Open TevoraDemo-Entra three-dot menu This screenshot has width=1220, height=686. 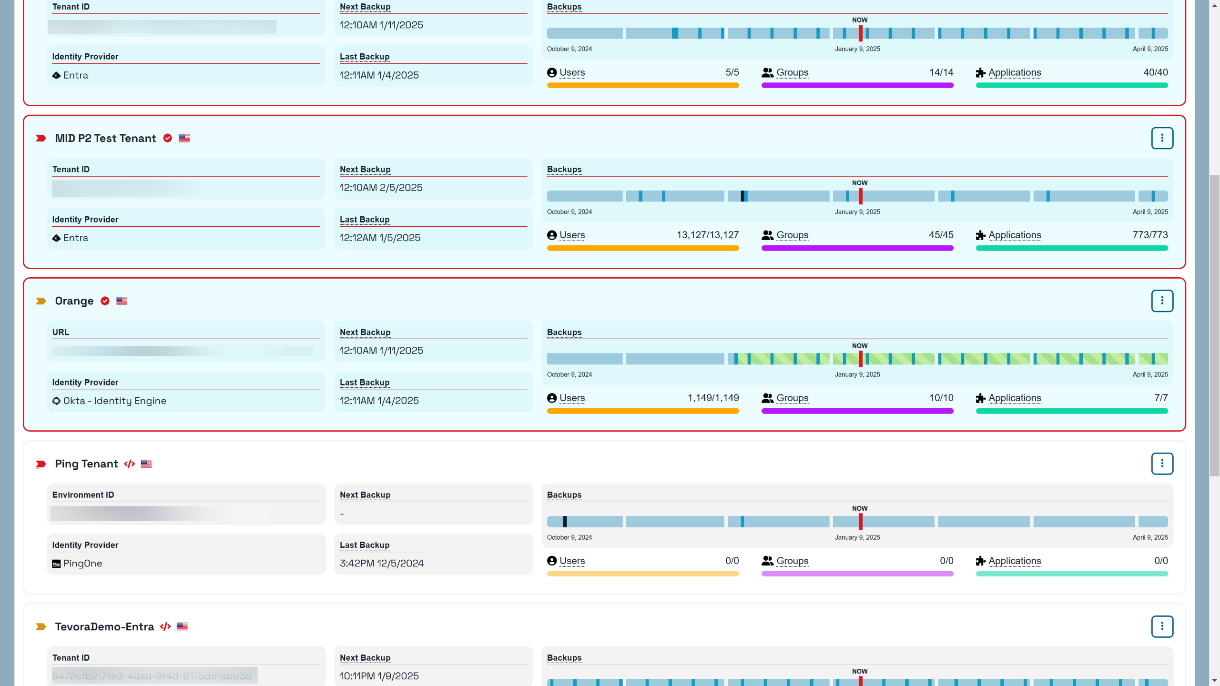tap(1162, 626)
